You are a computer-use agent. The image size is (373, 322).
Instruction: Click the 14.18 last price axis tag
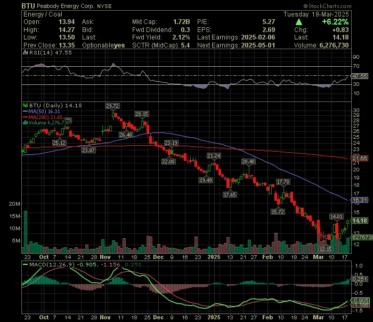pos(360,221)
